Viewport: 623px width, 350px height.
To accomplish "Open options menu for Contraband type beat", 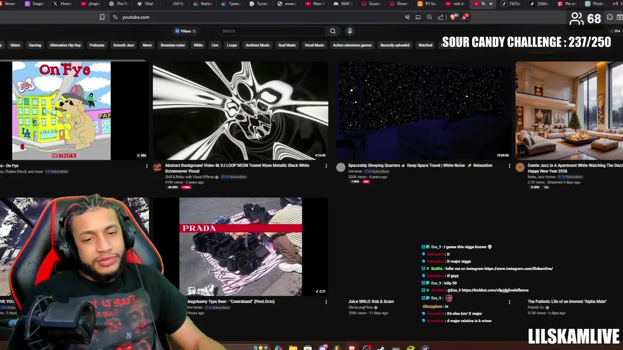I will [326, 302].
